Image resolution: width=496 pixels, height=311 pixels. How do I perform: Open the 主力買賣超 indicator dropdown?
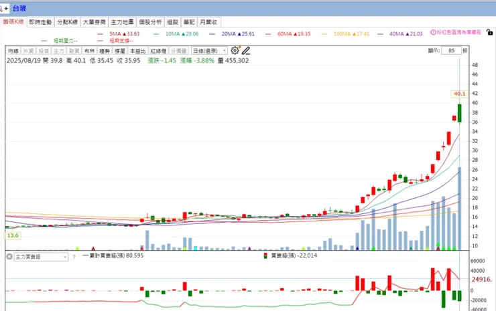(41, 257)
